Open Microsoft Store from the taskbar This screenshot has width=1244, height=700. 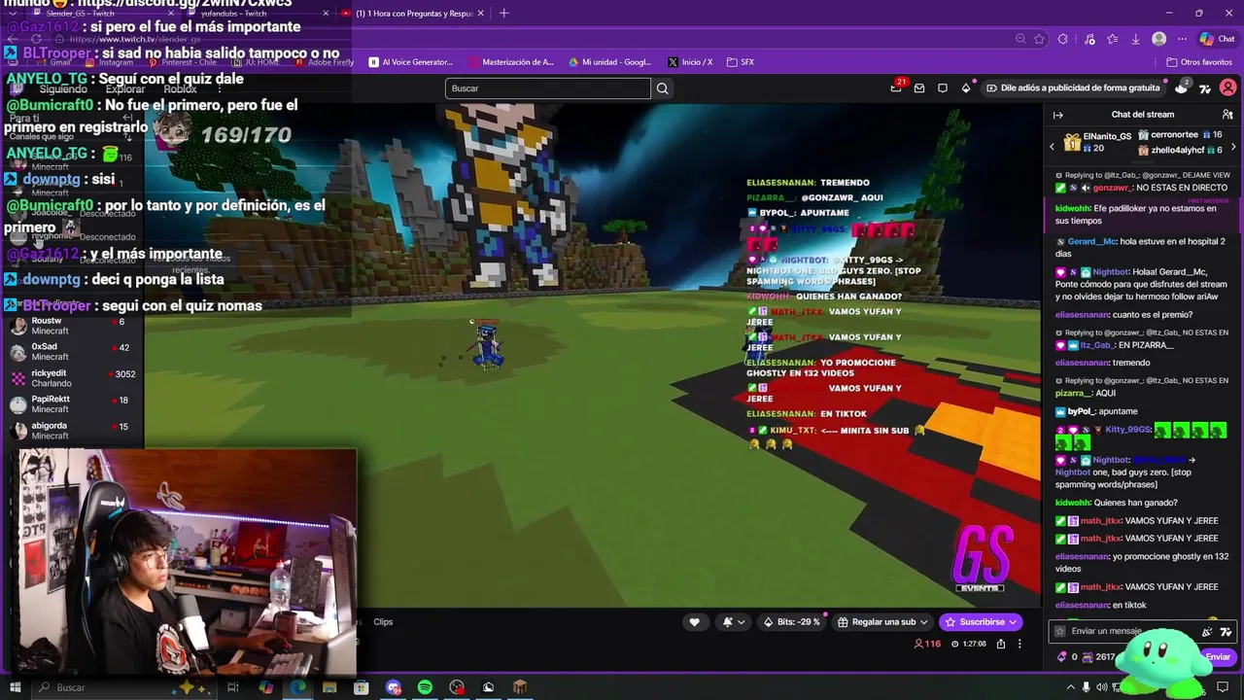(361, 687)
